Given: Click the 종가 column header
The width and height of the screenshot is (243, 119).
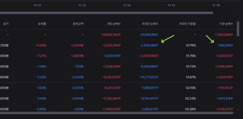Looking at the screenshot, I should 6,24.
